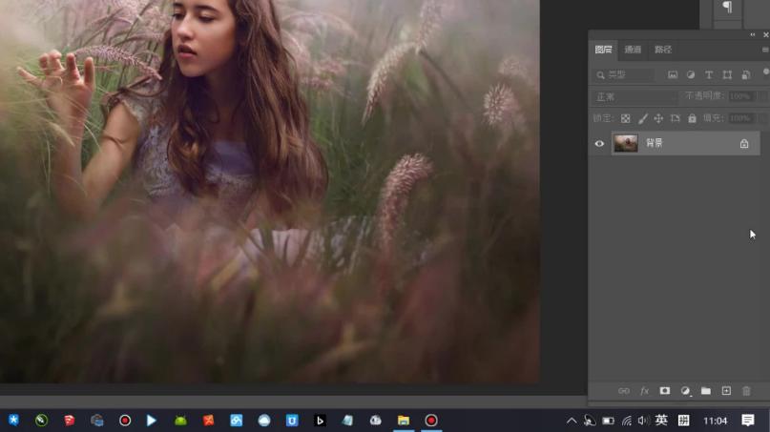
Task: Open the Bing 'b' taskbar icon
Action: pos(320,421)
